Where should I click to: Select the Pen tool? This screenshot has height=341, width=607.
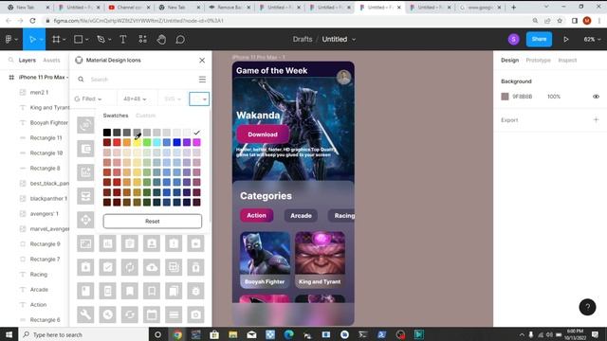tap(101, 40)
